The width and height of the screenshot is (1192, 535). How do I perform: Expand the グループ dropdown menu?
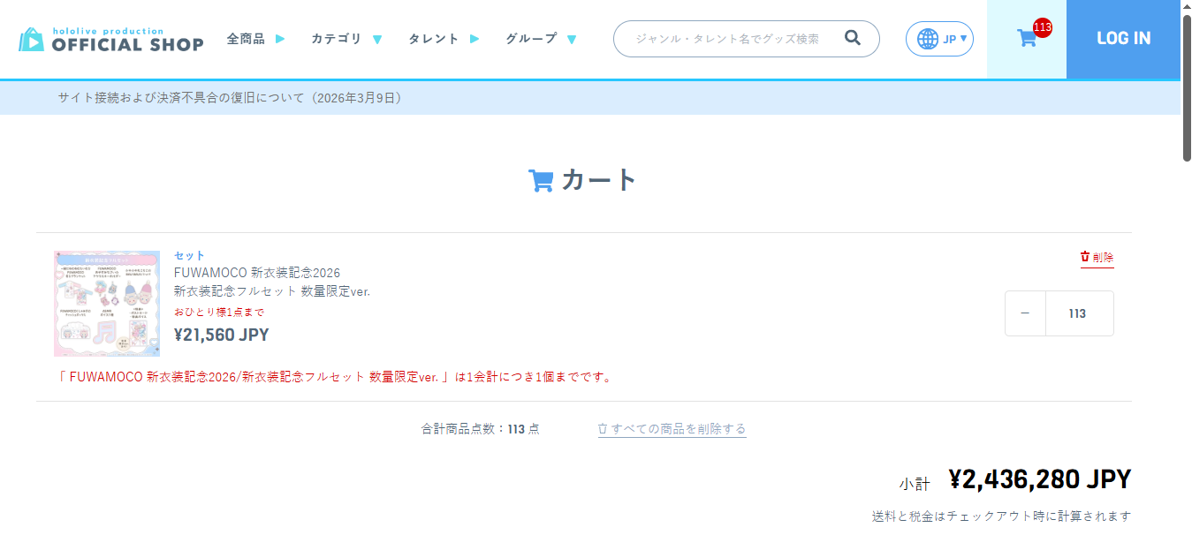(x=541, y=39)
